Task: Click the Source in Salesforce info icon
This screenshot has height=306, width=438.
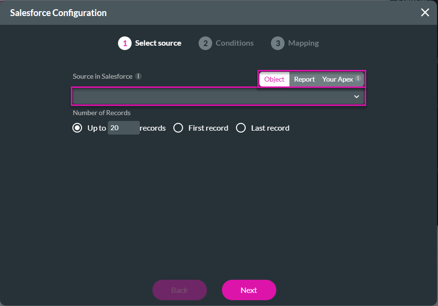Action: pyautogui.click(x=139, y=76)
